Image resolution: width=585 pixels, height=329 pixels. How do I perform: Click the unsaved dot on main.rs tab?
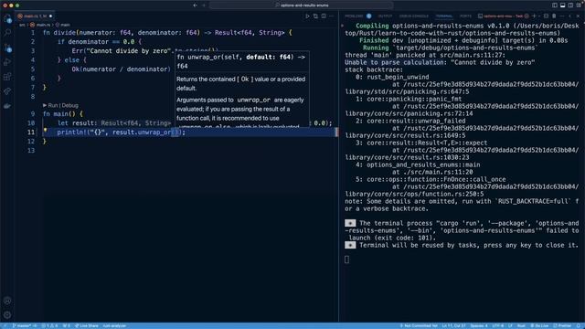[51, 16]
